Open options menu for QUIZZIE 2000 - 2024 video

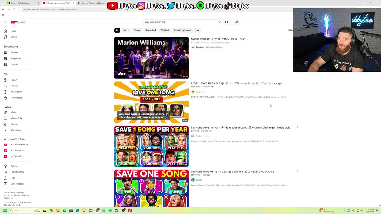297,171
